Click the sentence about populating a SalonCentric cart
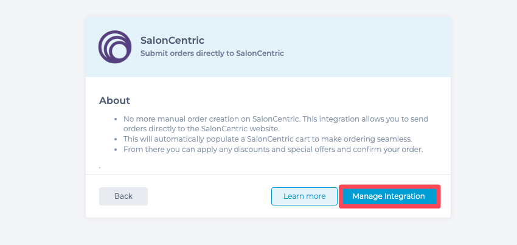This screenshot has height=245, width=517. point(268,139)
